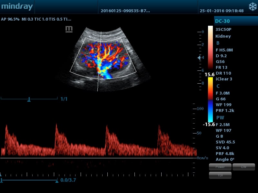Click the color Doppler velocity scale bar
Viewport: 258px width, 193px height.
click(210, 100)
